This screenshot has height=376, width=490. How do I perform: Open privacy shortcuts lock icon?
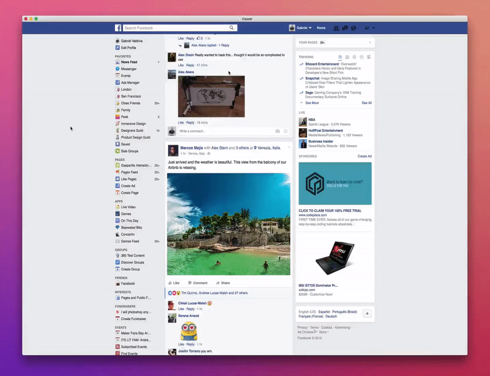[367, 28]
